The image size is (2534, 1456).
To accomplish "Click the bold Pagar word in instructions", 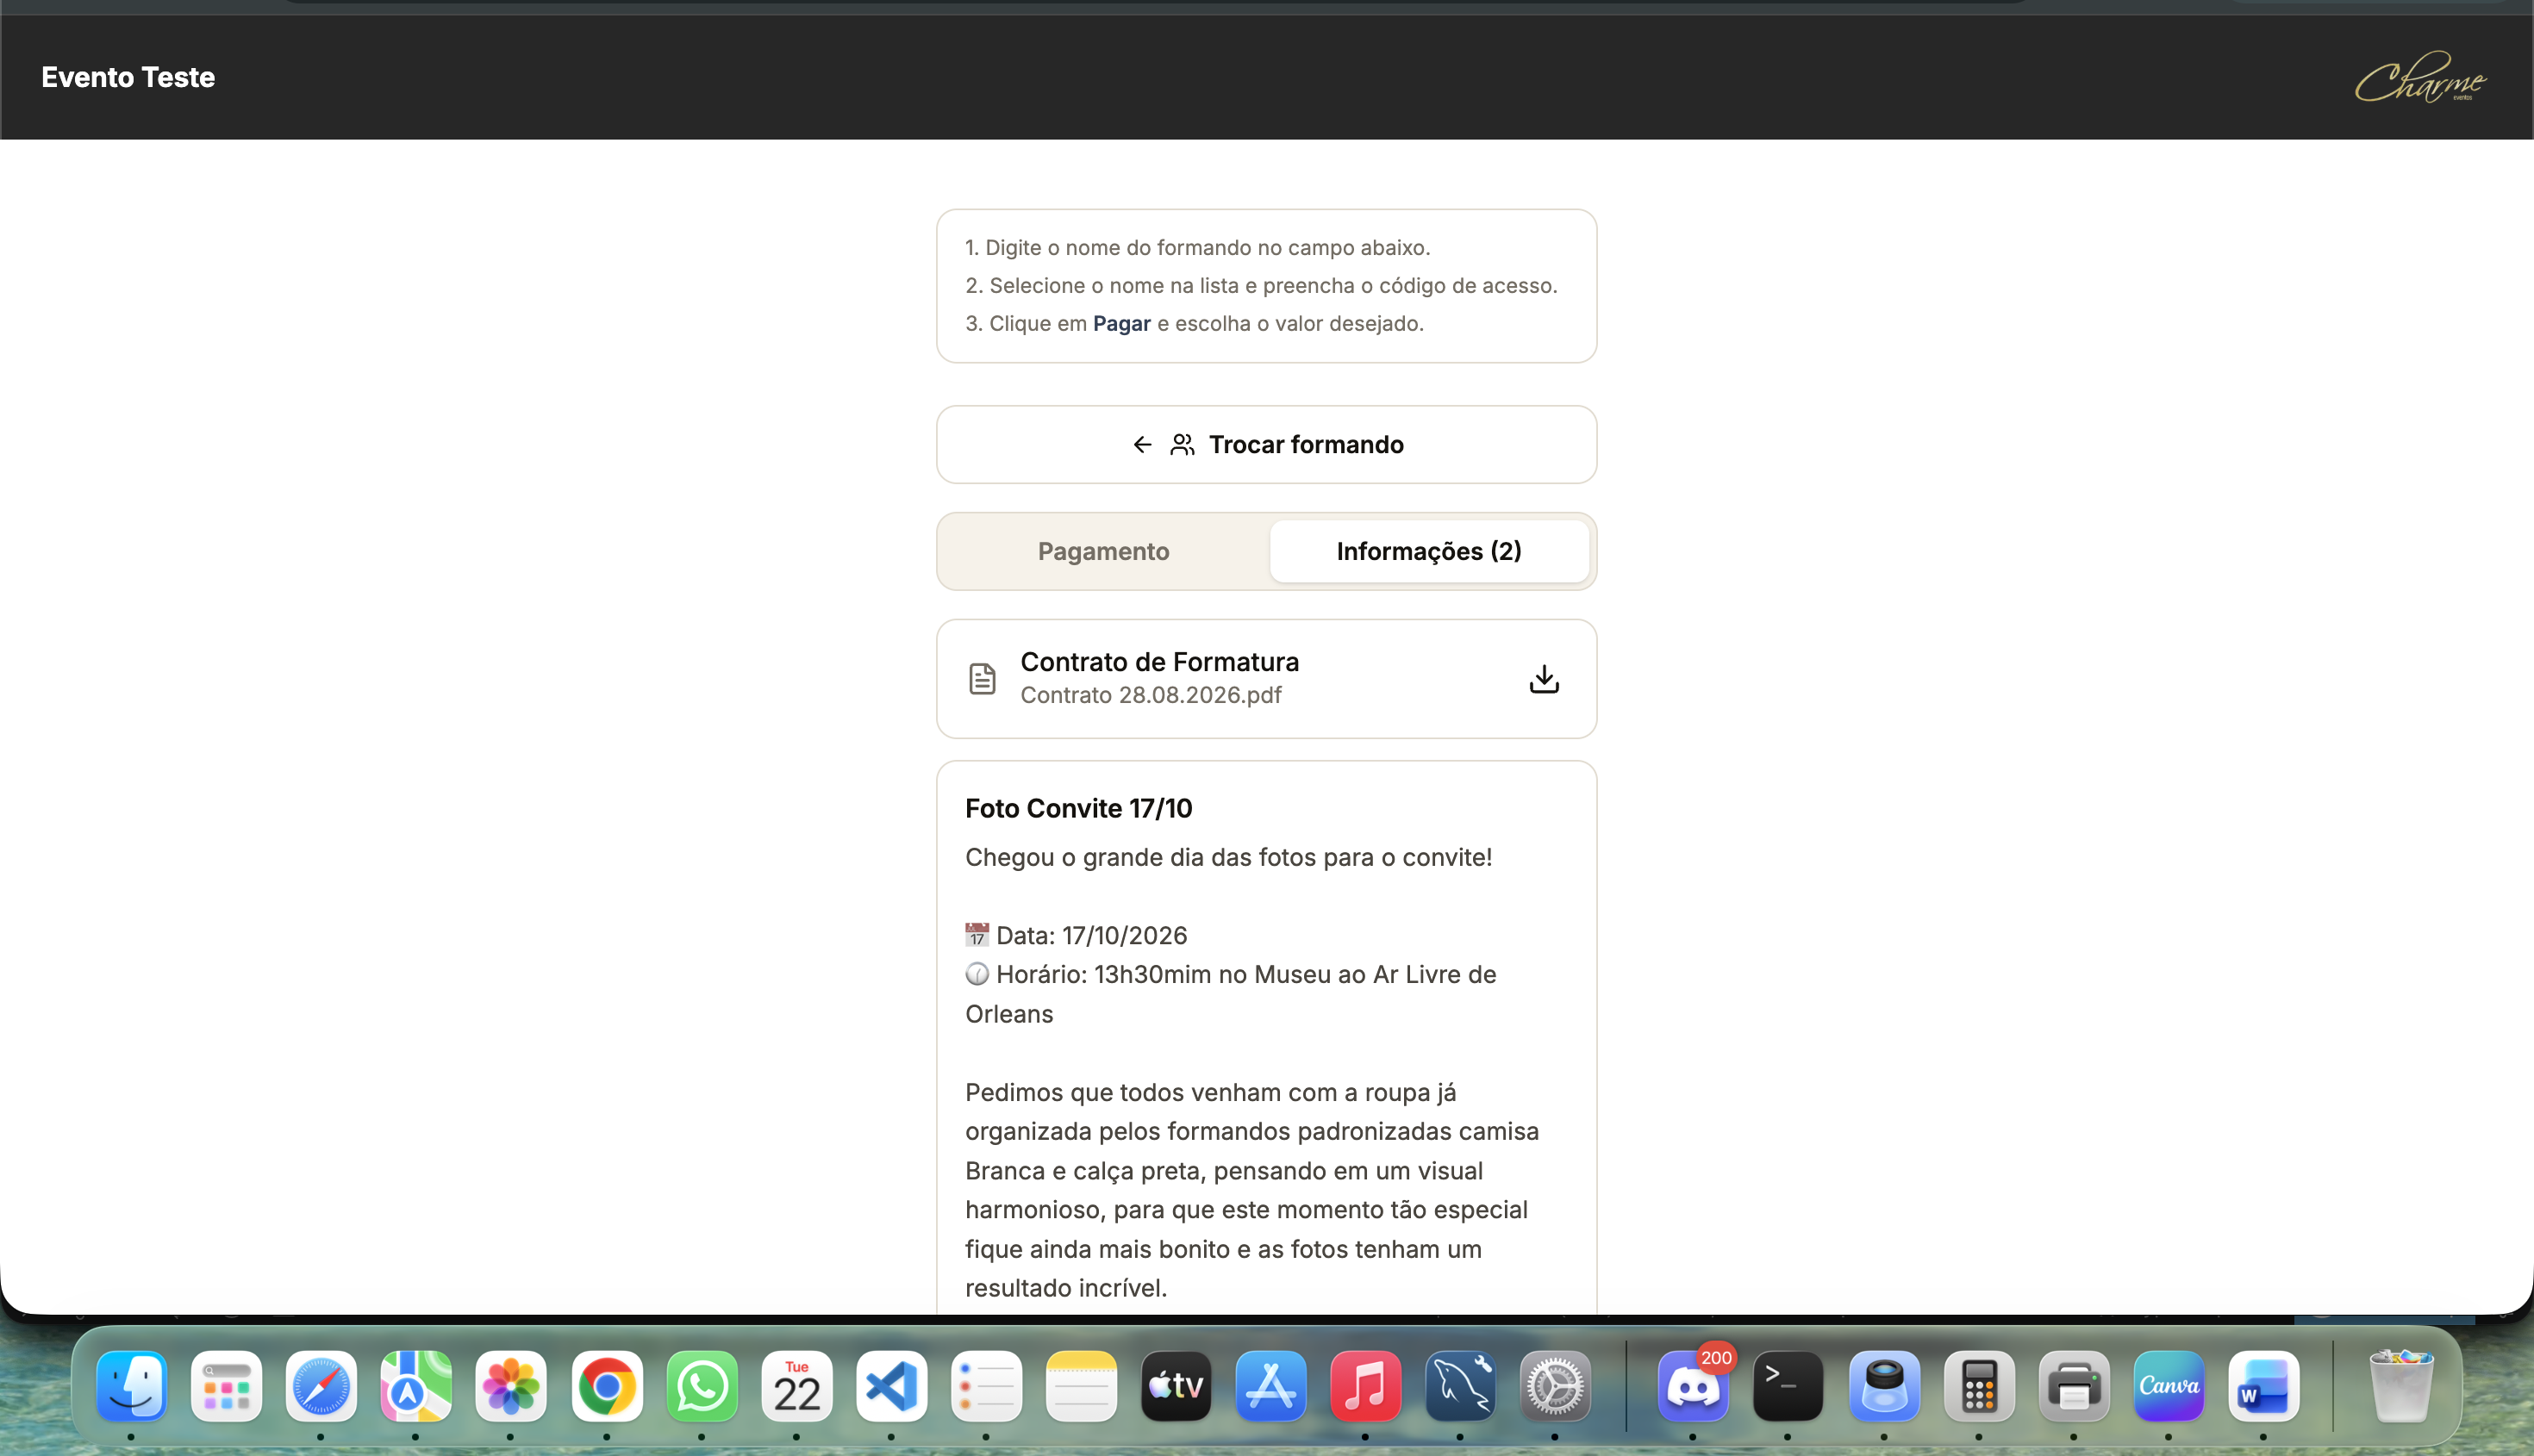I will 1121,323.
